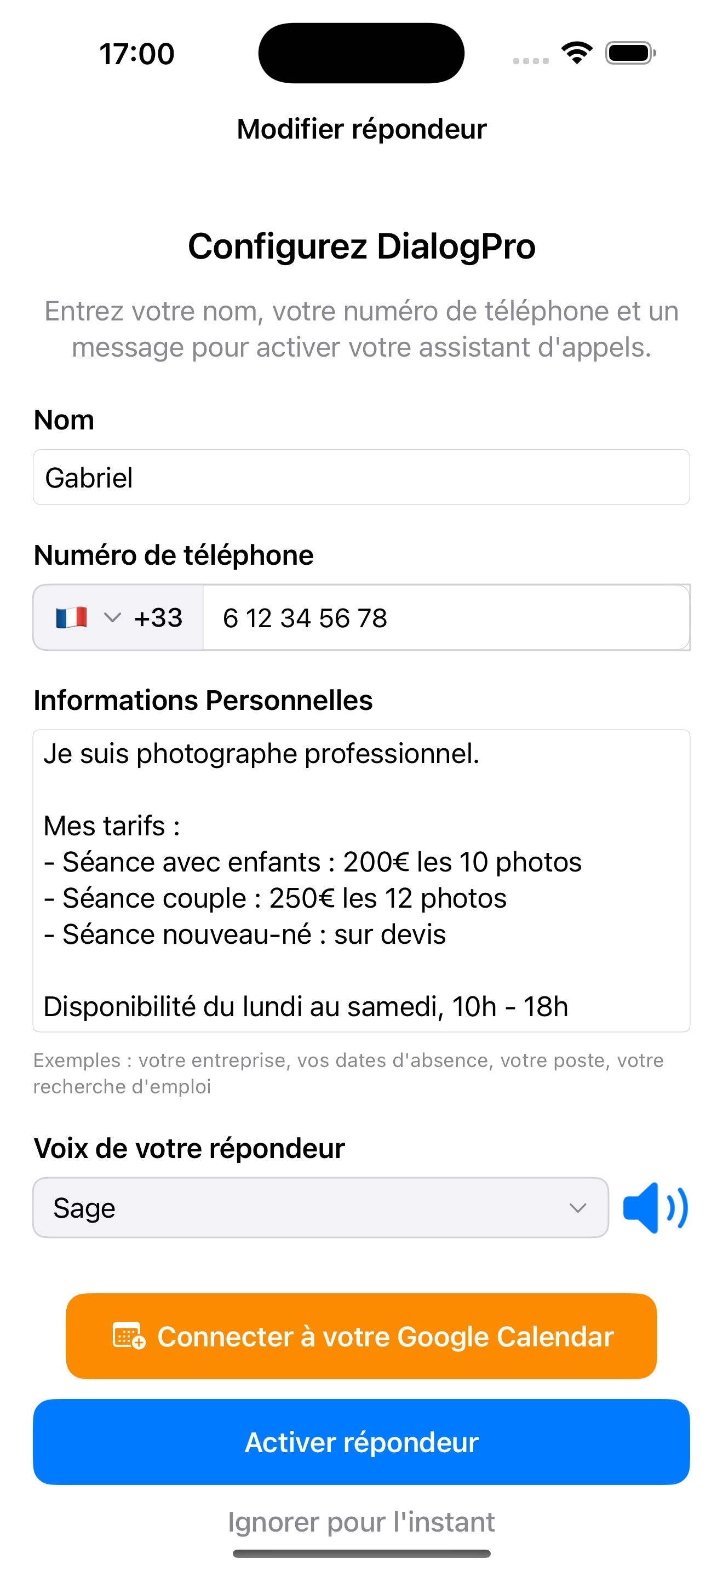Tap the Modifier répondeur title
The image size is (723, 1571).
tap(361, 129)
